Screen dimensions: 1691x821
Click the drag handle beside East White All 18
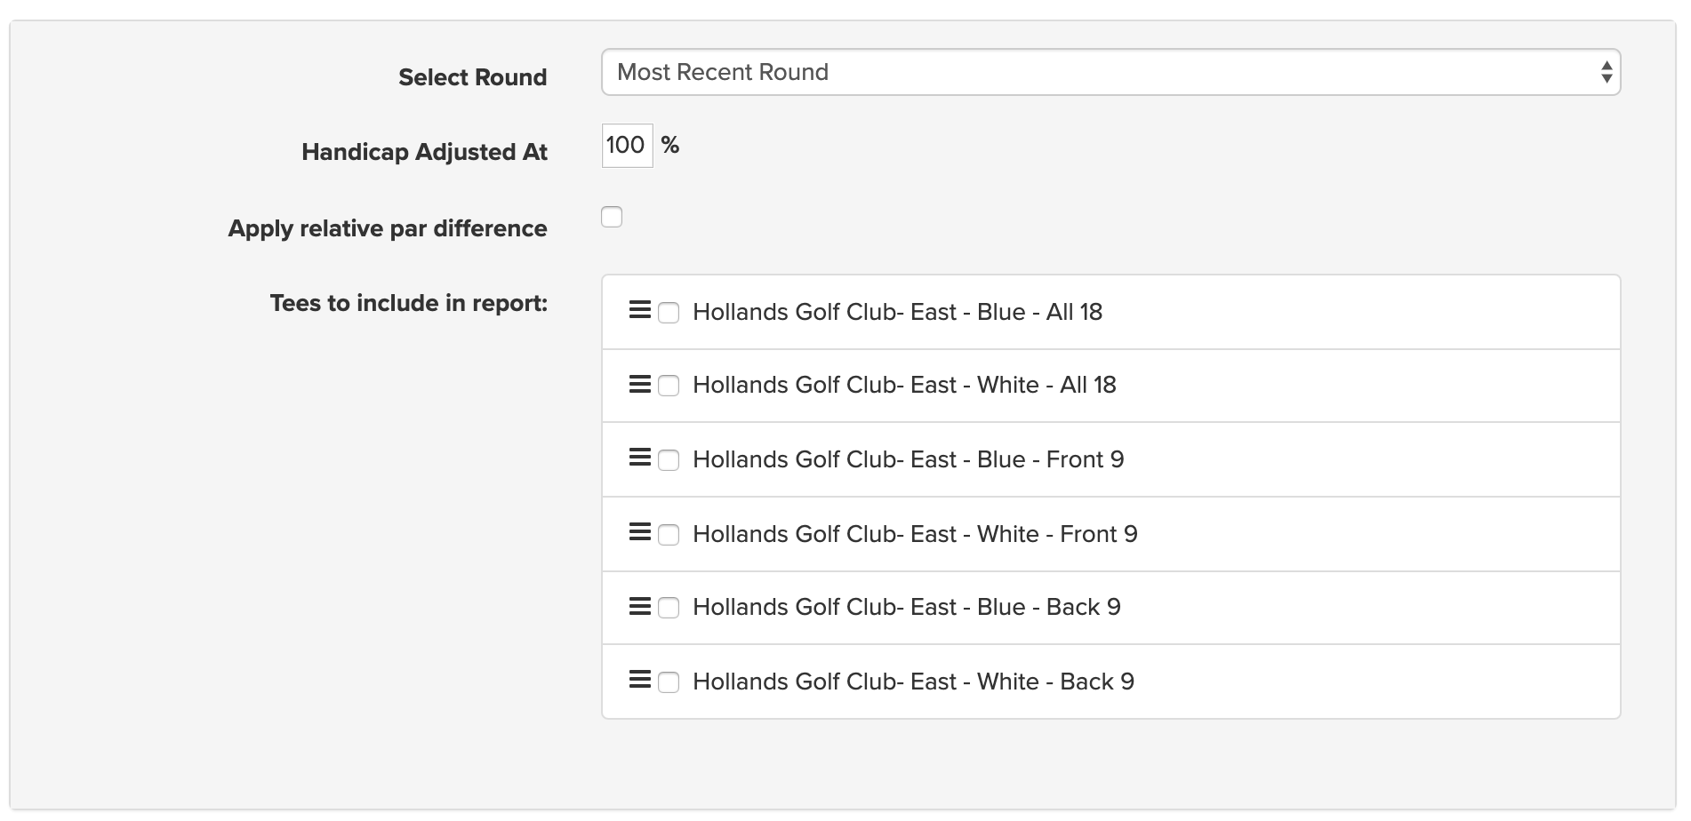[x=639, y=384]
